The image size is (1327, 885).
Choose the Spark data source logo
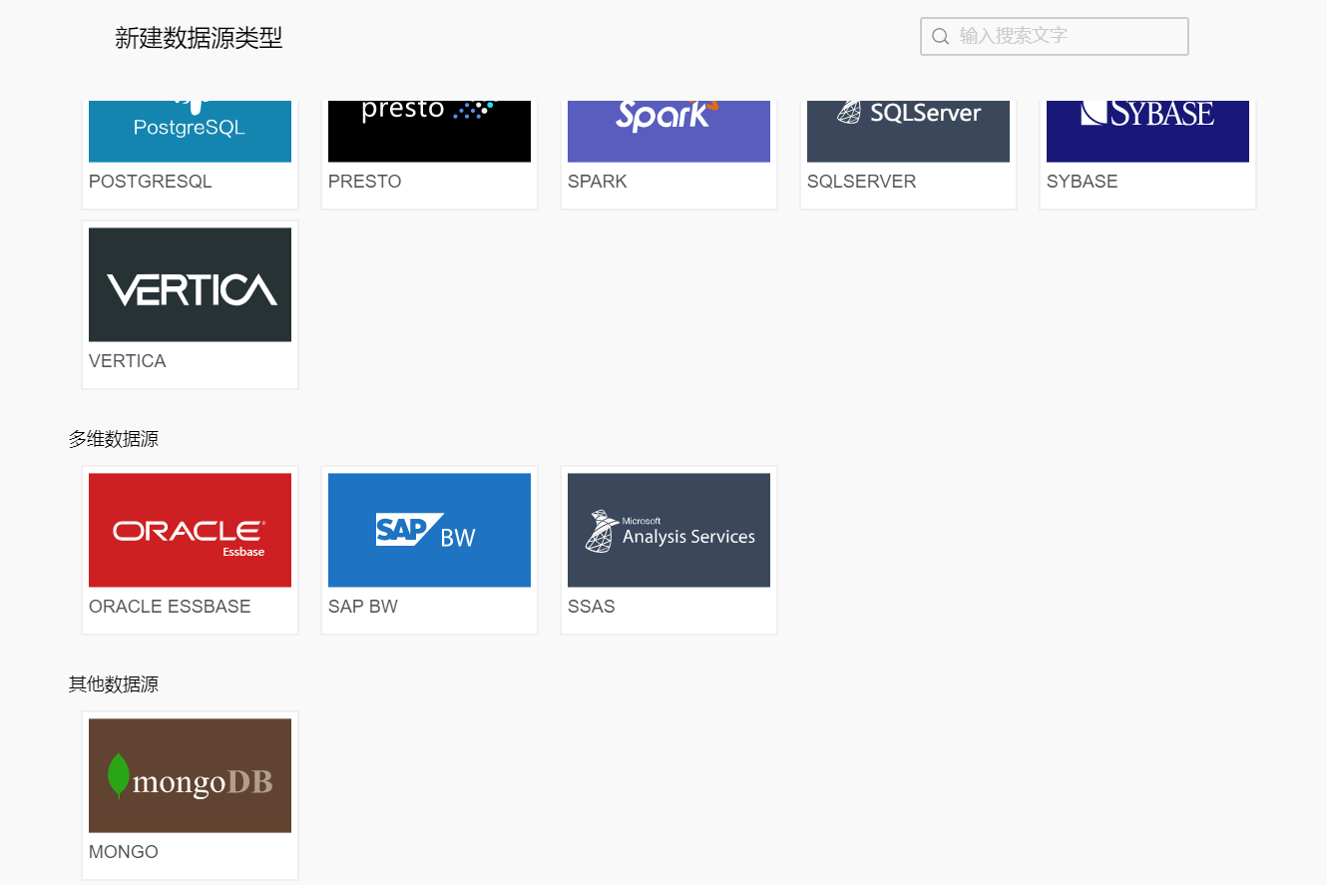click(668, 132)
